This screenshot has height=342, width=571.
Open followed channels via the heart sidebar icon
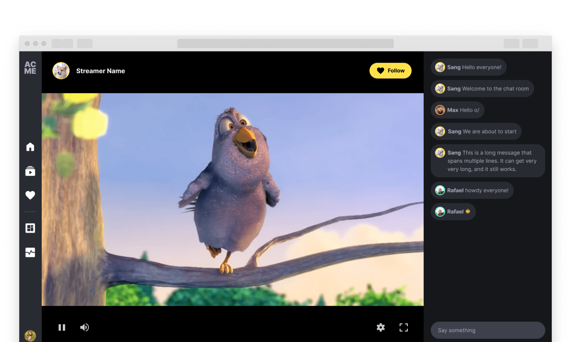click(30, 195)
